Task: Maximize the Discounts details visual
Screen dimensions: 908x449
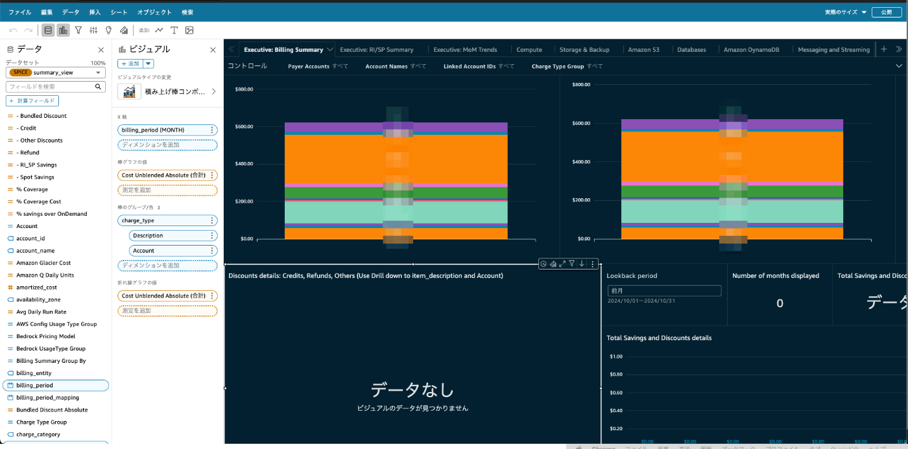Action: click(x=562, y=264)
